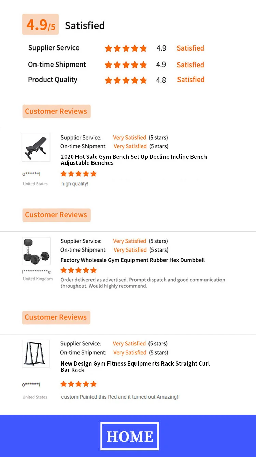The image size is (256, 457).
Task: Click the gym bench review stars
Action: 79,174
